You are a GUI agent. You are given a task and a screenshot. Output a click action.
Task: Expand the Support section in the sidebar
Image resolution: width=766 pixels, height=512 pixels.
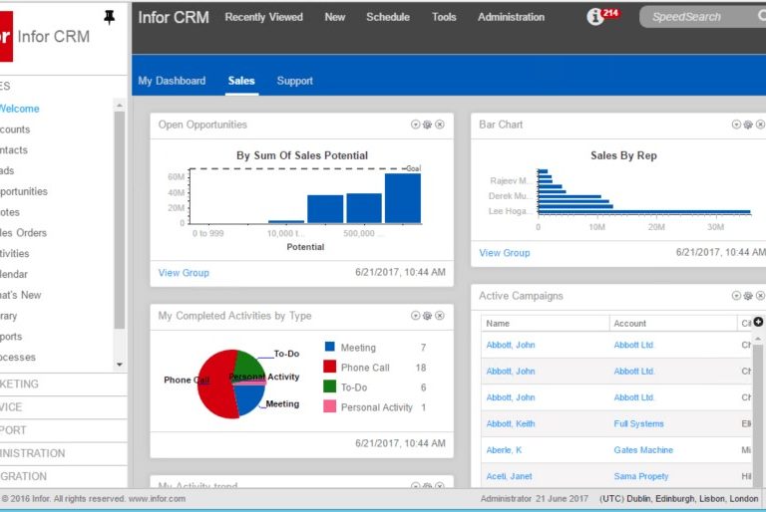point(64,430)
